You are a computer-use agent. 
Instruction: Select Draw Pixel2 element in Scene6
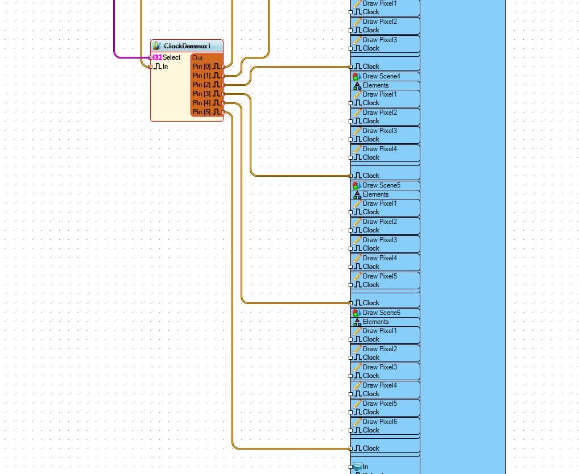coord(385,353)
